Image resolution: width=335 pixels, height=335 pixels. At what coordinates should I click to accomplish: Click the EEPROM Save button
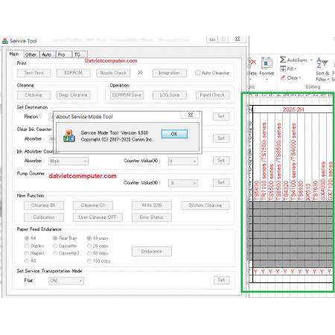pyautogui.click(x=127, y=95)
